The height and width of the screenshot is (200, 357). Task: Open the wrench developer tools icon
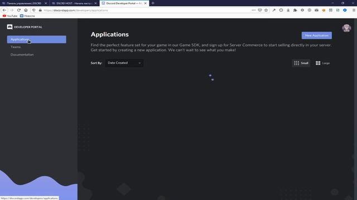click(274, 10)
